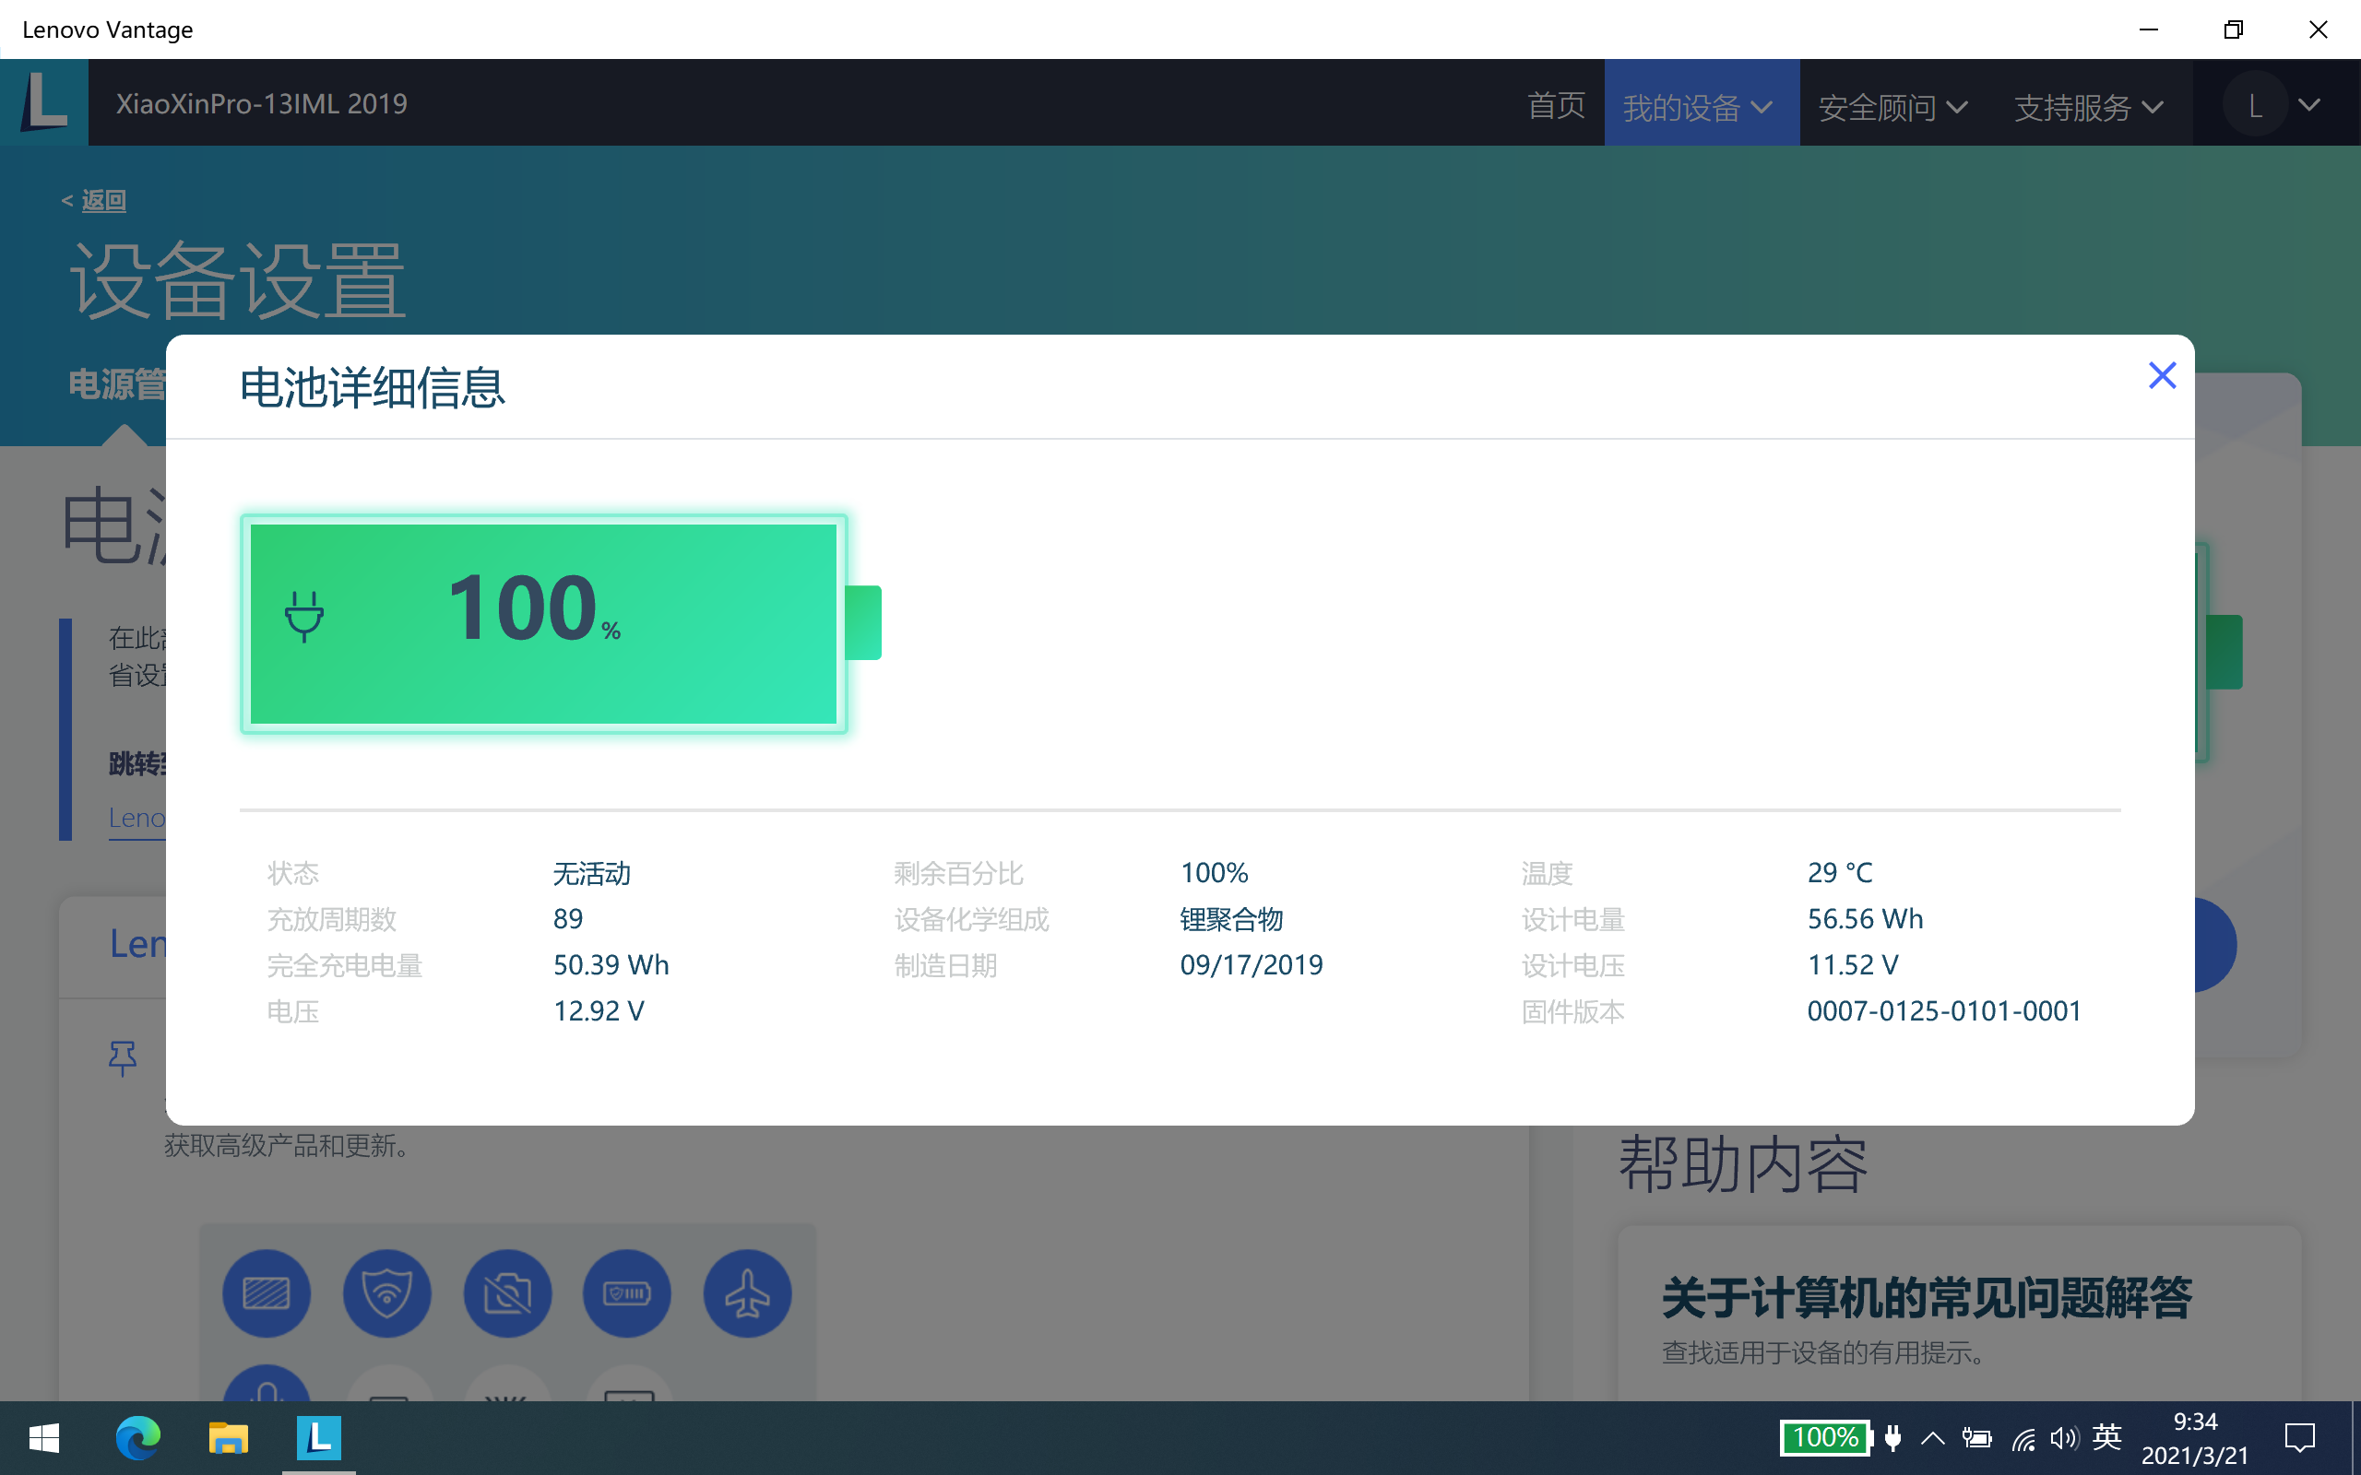The image size is (2361, 1475).
Task: Close the 电池详细信息 dialog with the X
Action: (2162, 374)
